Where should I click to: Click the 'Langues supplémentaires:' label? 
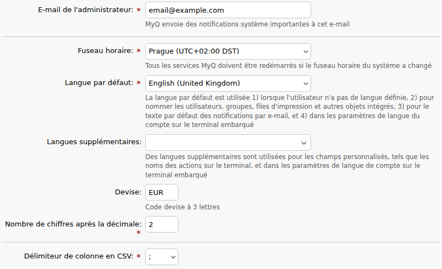tap(94, 142)
